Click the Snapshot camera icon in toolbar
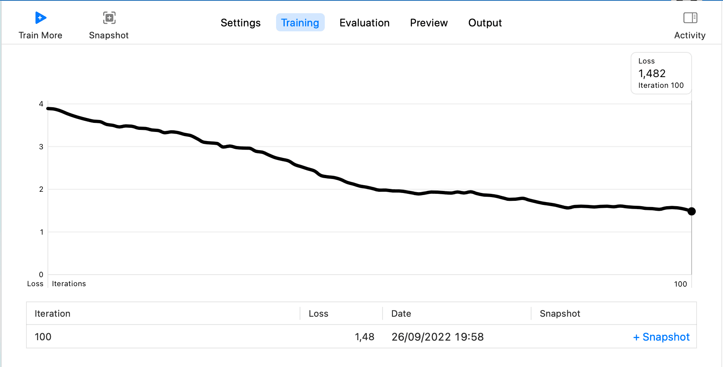 click(109, 18)
